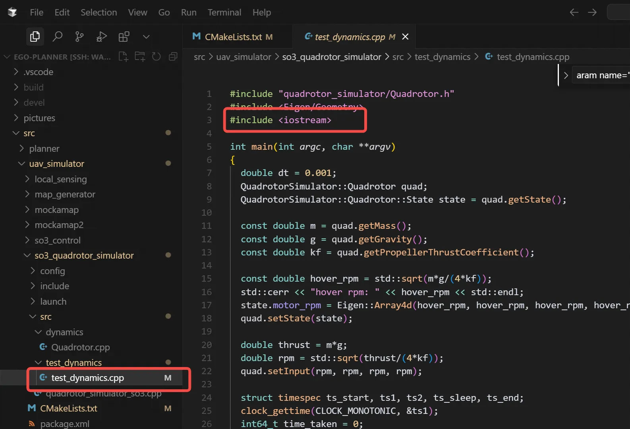This screenshot has height=429, width=630.
Task: Click the test_dynamics breadcrumb folder segment
Action: [x=443, y=57]
